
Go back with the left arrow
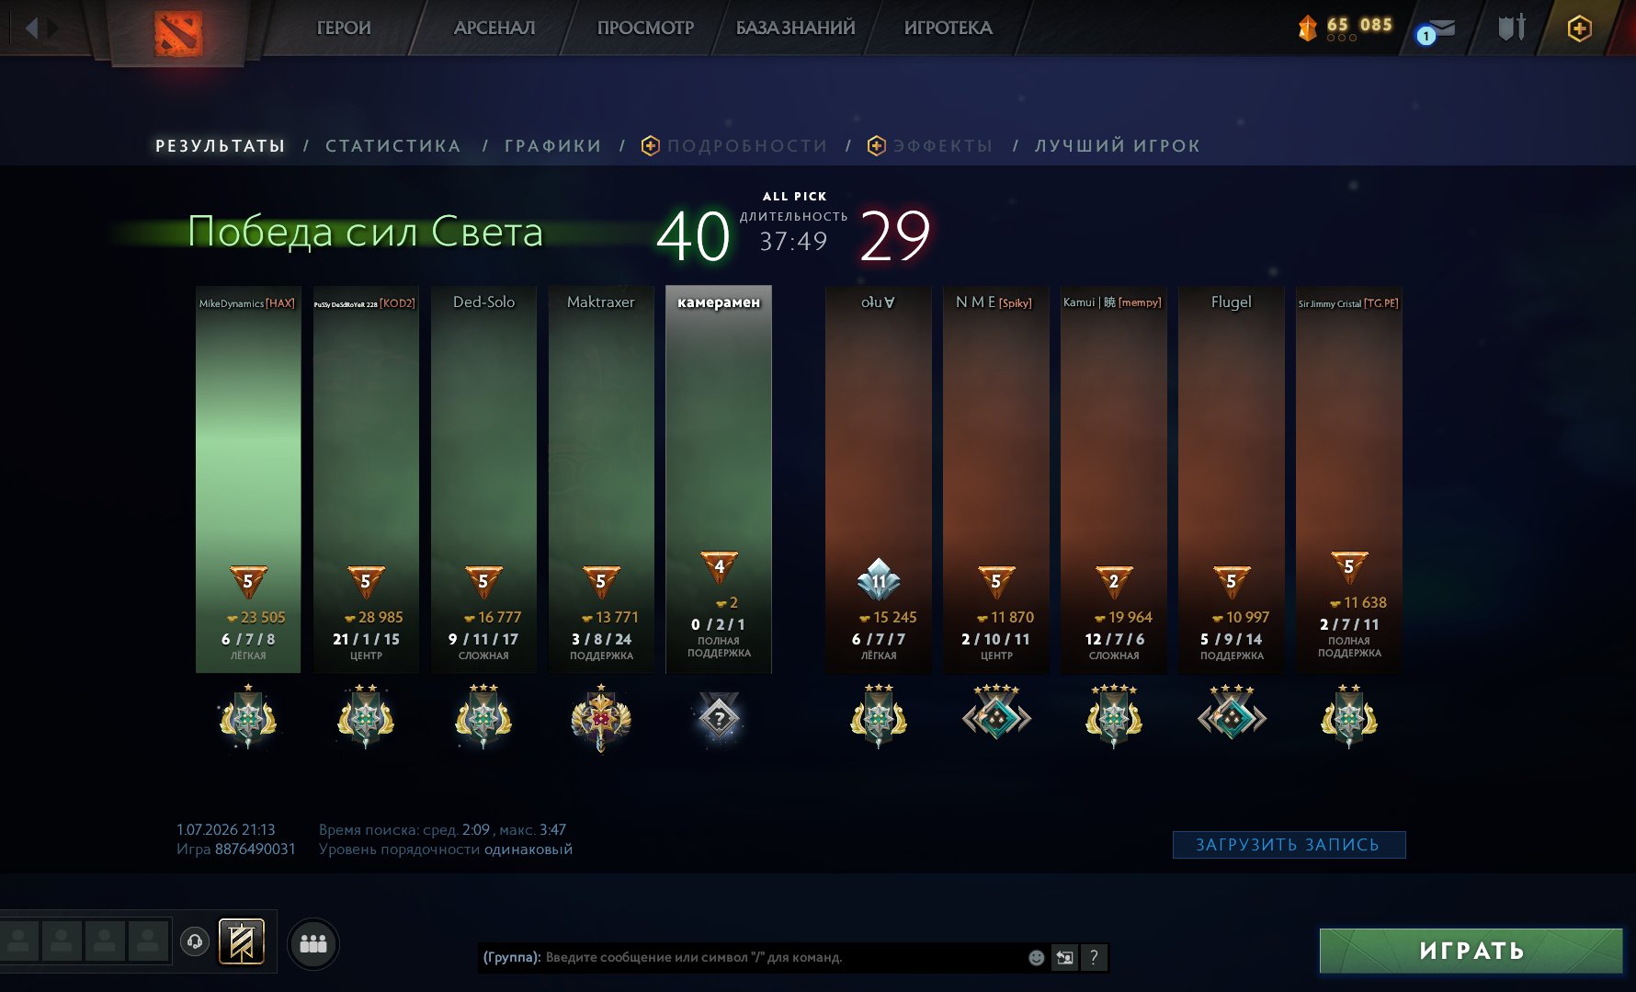32,29
